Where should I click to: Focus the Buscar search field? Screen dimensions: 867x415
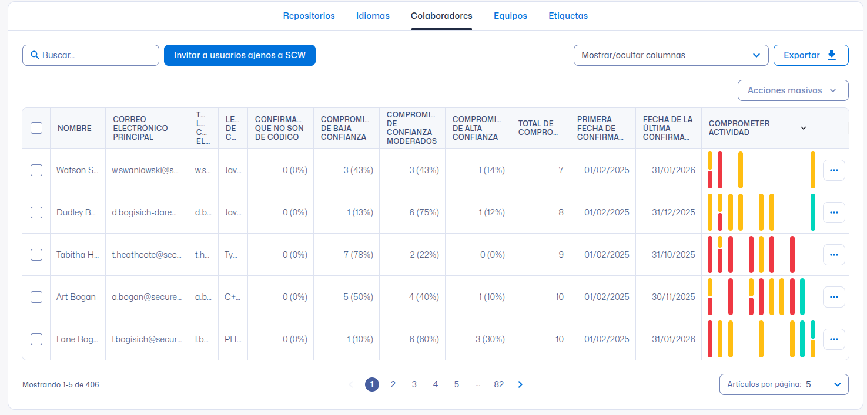tap(97, 55)
